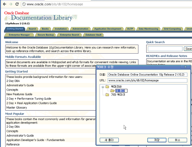Click the READMEs and Release Notes heading
Image resolution: width=192 pixels, height=147 pixels.
point(167,56)
